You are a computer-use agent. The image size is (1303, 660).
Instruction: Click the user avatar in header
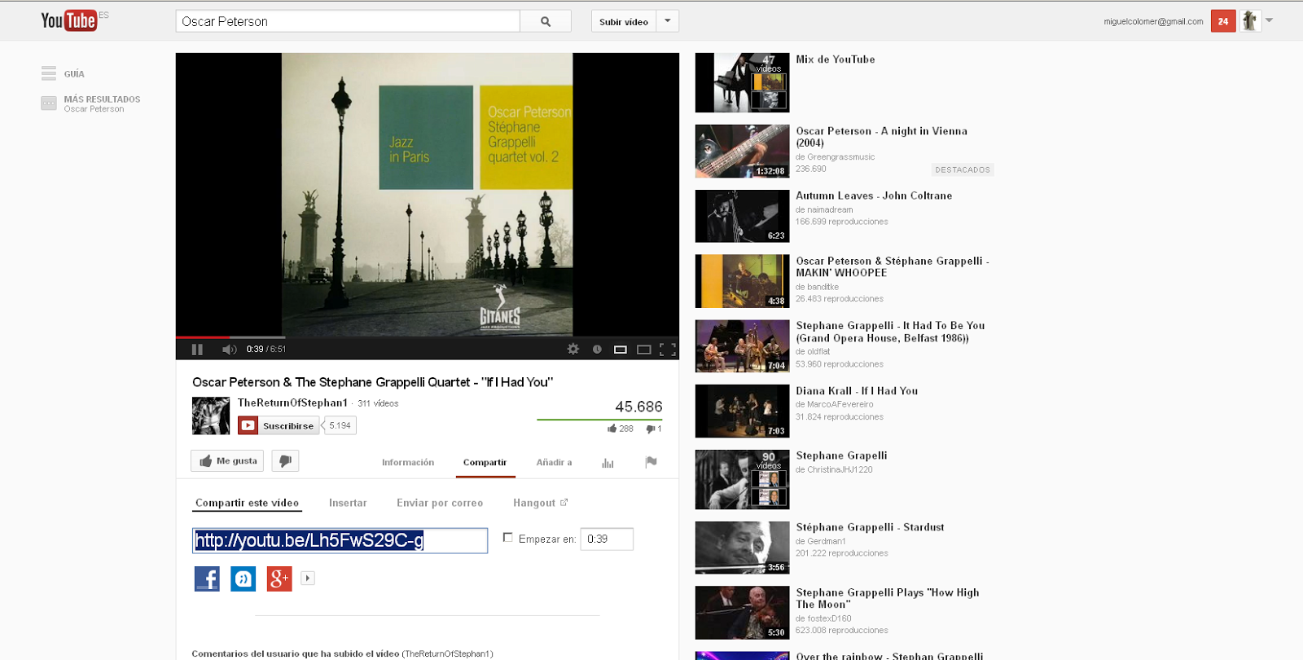(1249, 21)
